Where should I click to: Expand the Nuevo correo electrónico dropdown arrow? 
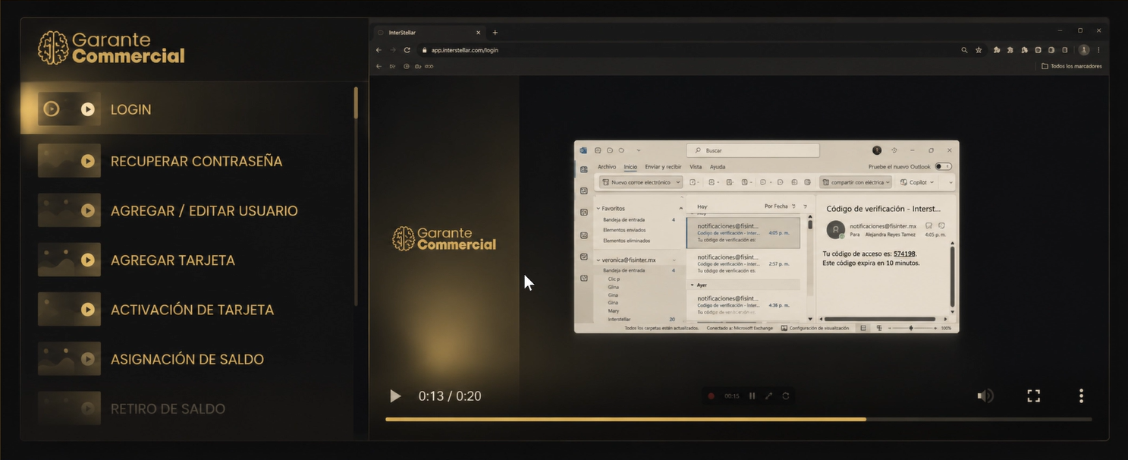click(678, 182)
